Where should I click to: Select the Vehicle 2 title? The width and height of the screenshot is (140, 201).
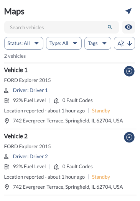pyautogui.click(x=16, y=136)
